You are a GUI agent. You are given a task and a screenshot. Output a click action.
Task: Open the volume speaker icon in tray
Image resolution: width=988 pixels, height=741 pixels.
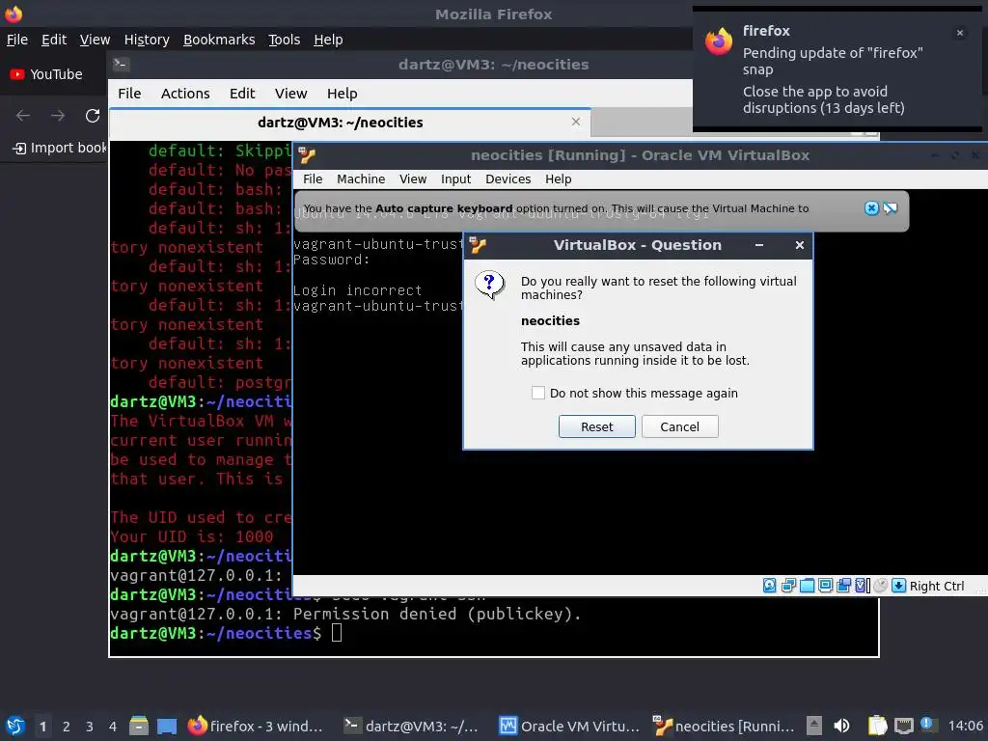click(x=841, y=726)
